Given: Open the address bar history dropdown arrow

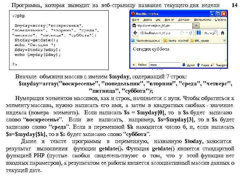Looking at the screenshot, I should click(187, 33).
